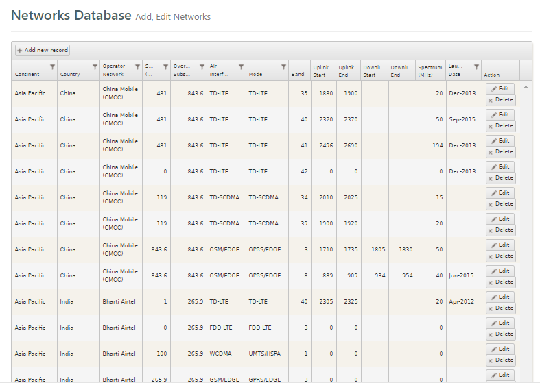Delete the TD-SCDMA band 39 row
Image resolution: width=540 pixels, height=383 pixels.
(x=501, y=230)
